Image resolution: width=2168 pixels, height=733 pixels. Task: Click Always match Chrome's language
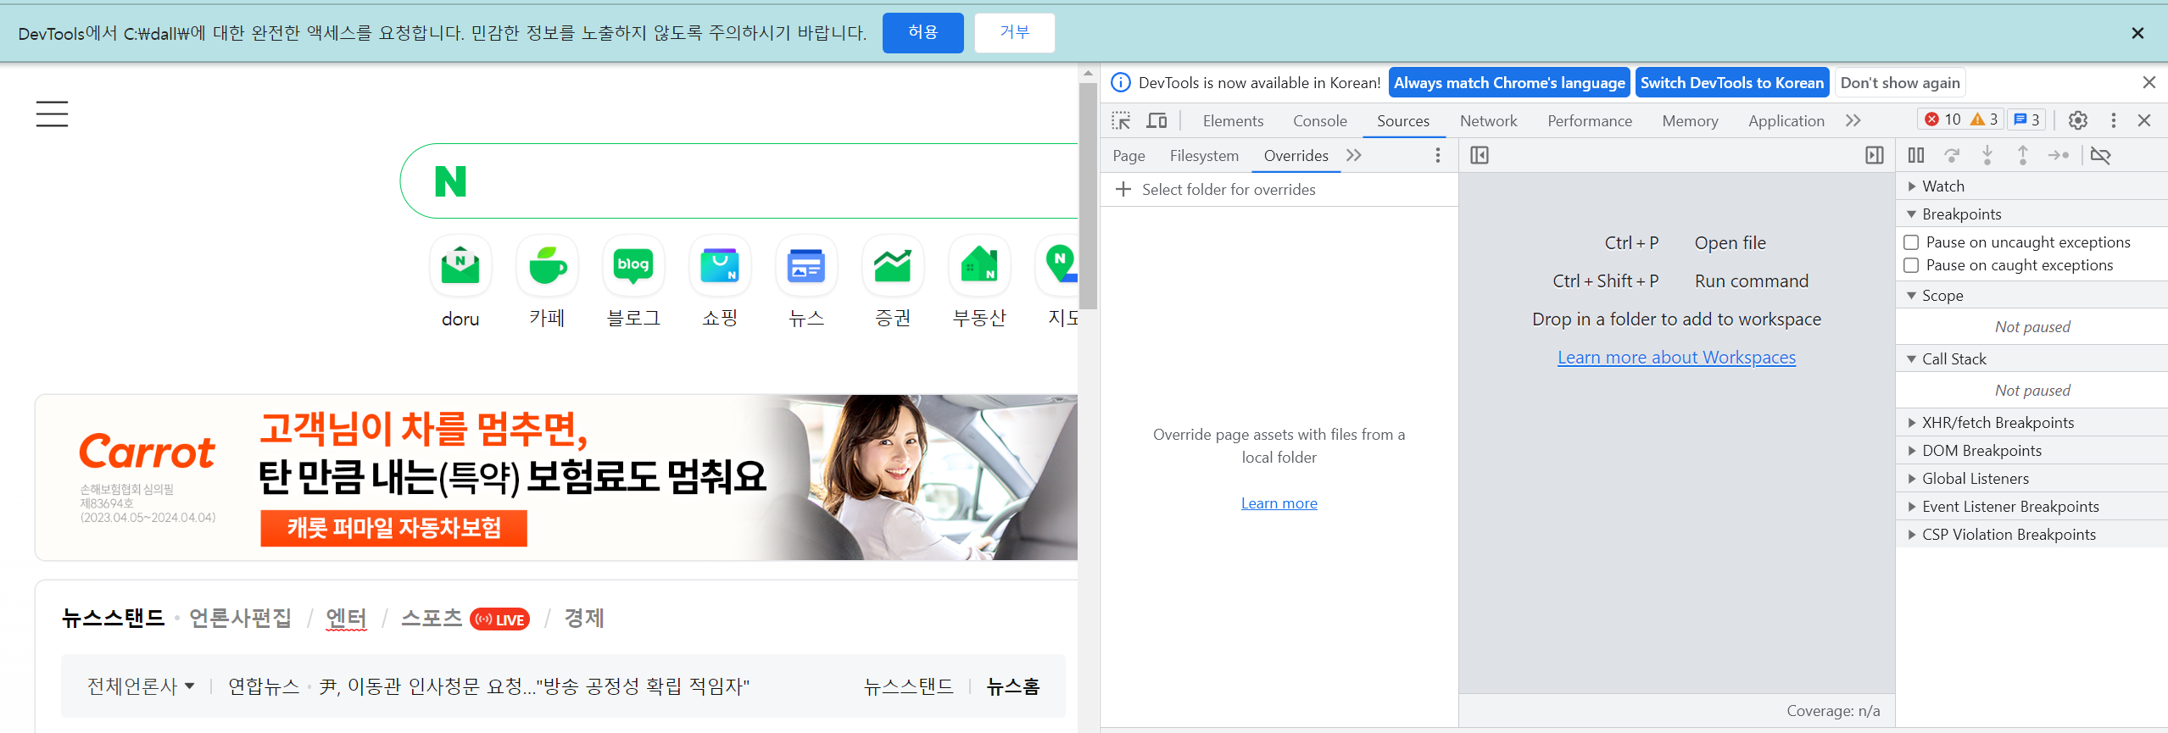pos(1509,82)
